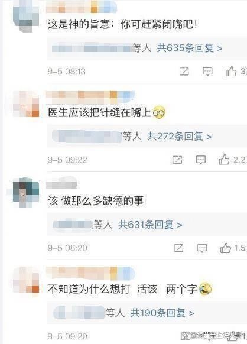
Task: Expand the 共635条回复 replies
Action: coord(190,48)
